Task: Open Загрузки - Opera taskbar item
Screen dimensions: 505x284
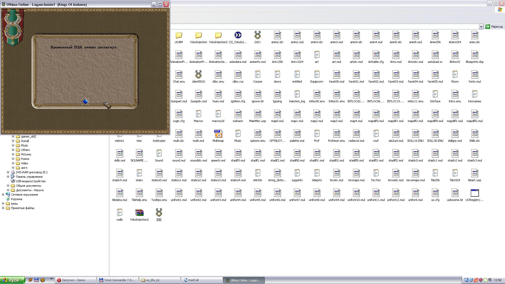Action: pos(75,280)
